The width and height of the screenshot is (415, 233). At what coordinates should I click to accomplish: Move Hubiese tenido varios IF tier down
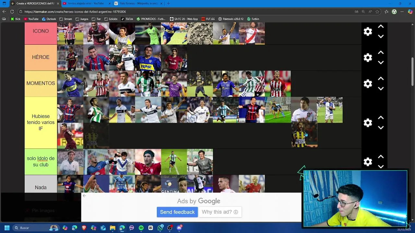click(381, 128)
